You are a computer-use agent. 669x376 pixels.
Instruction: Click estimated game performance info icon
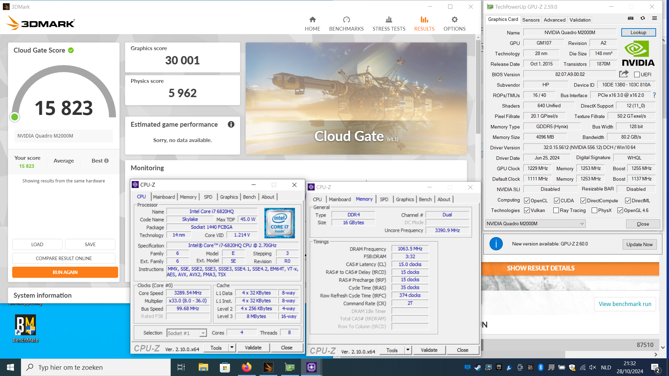231,124
